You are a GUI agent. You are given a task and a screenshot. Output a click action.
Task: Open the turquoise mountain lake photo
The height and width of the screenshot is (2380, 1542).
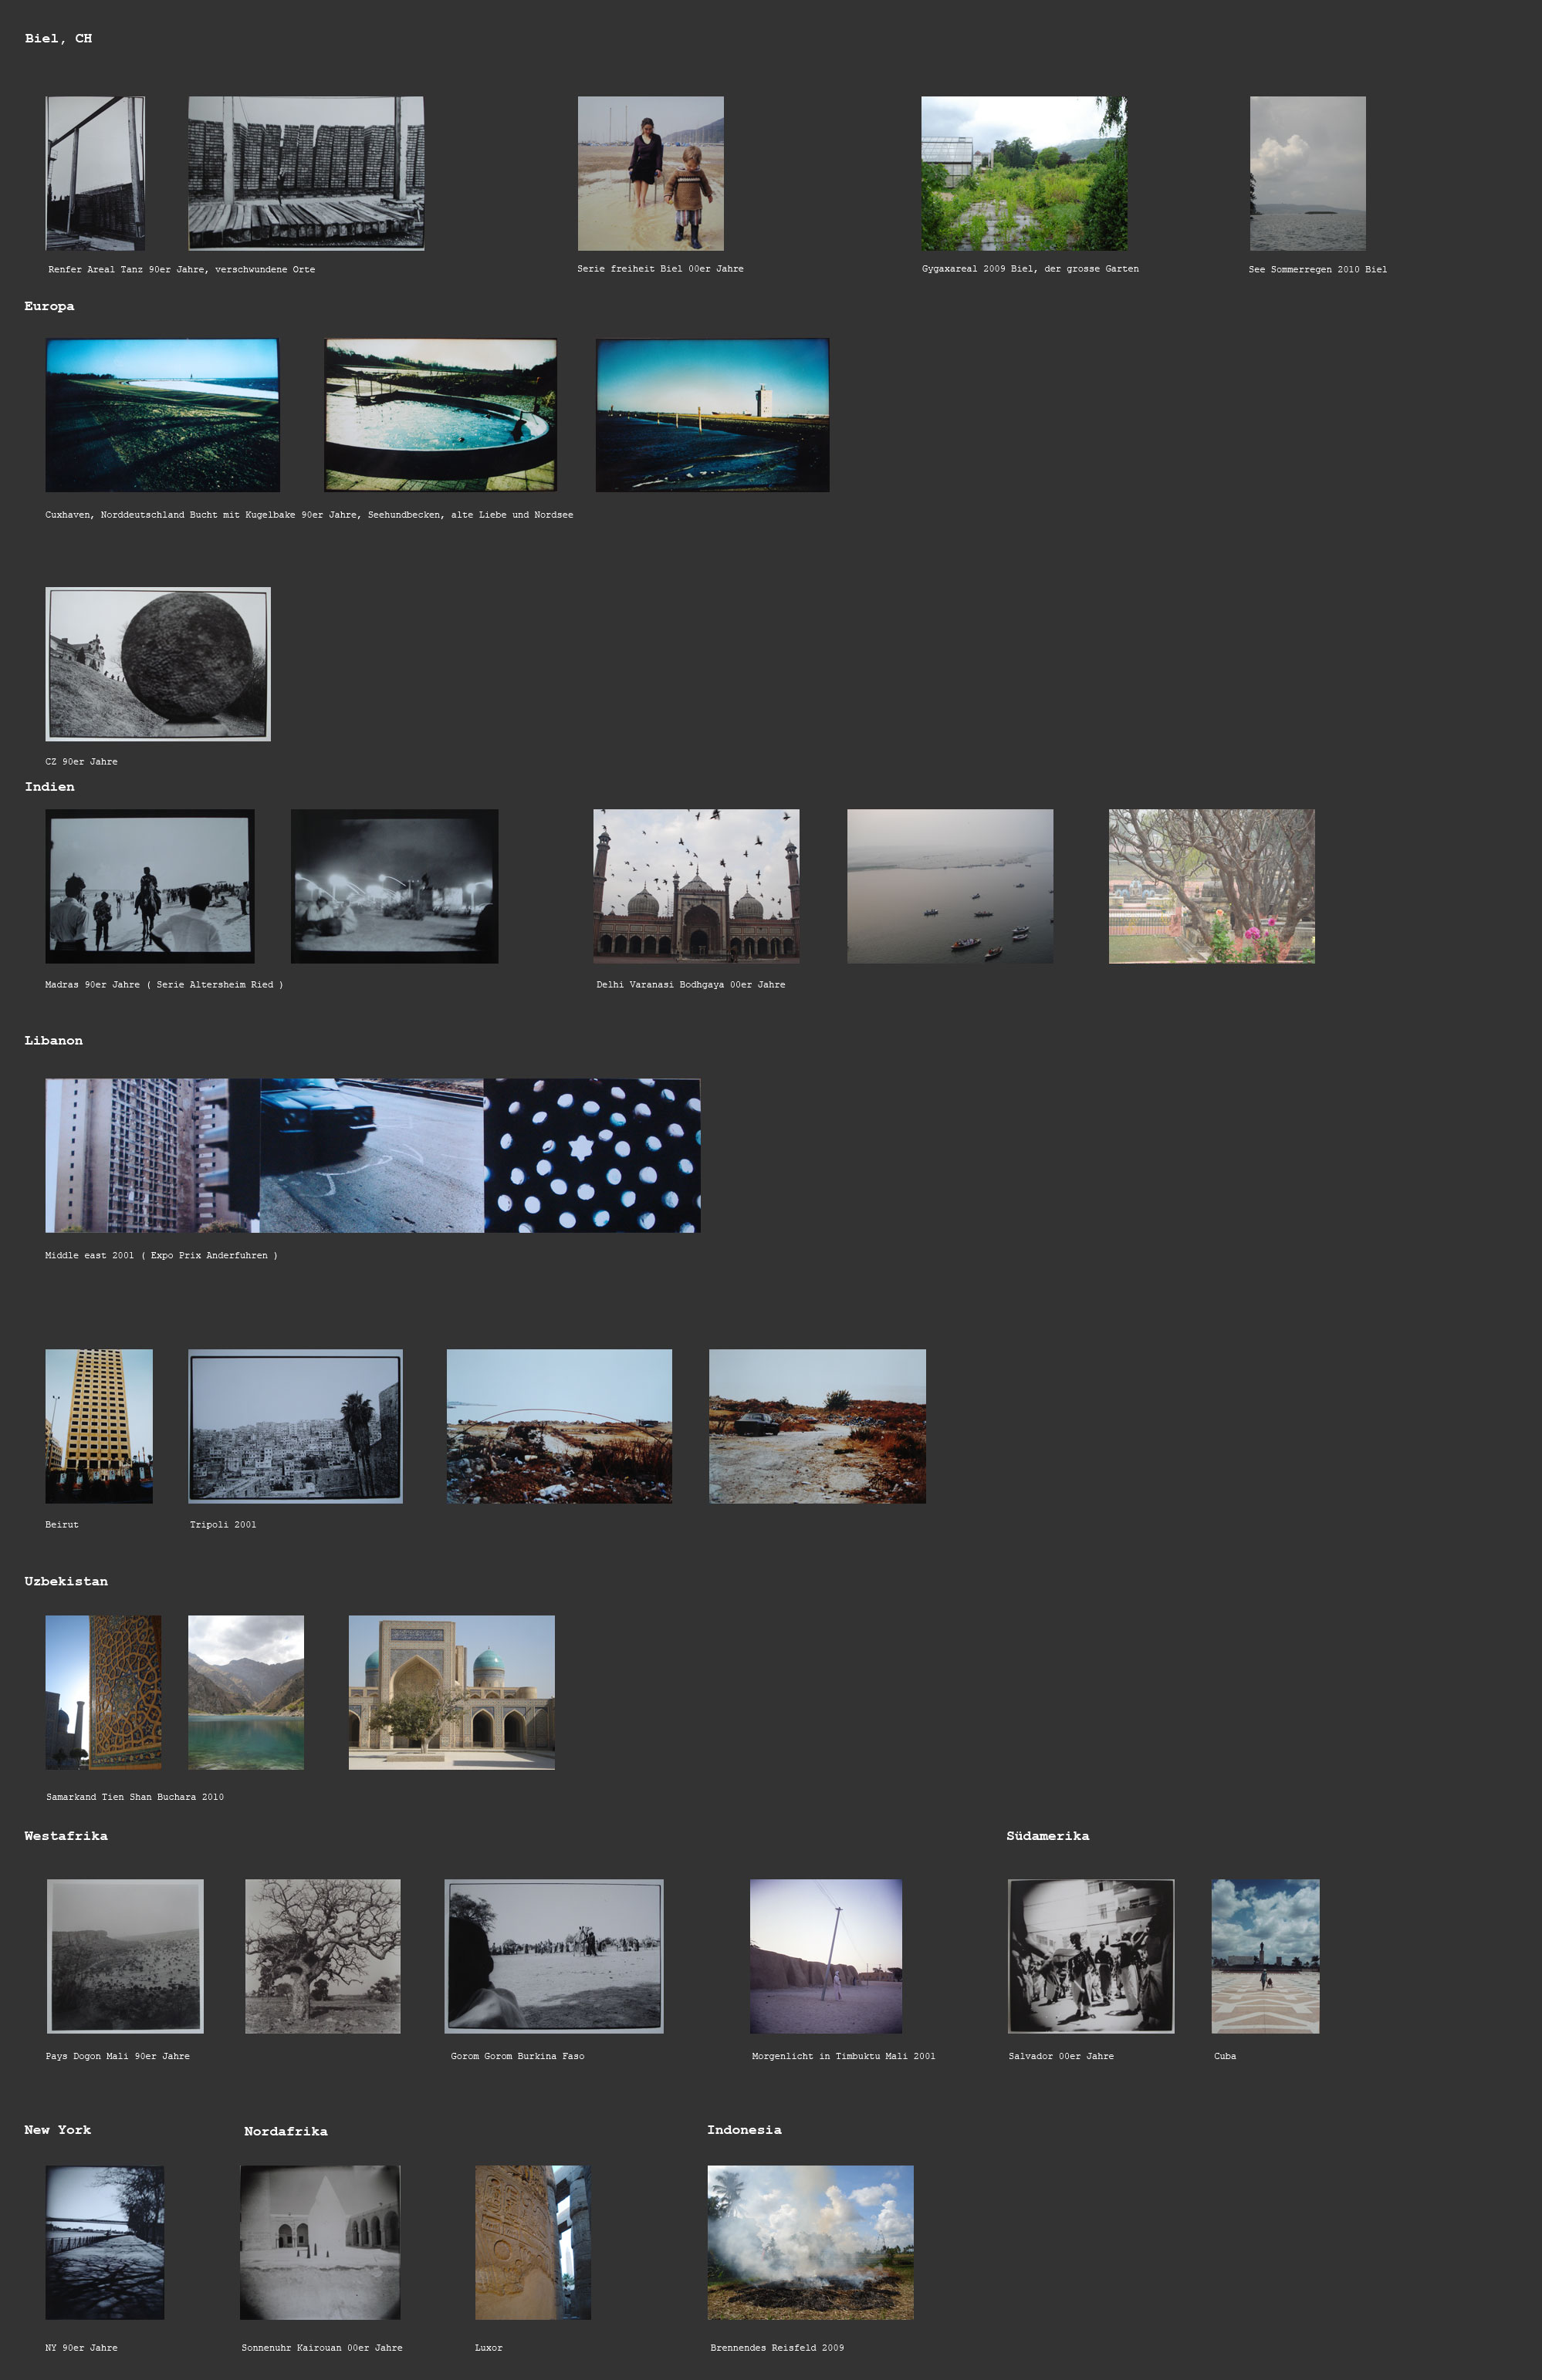[246, 1692]
